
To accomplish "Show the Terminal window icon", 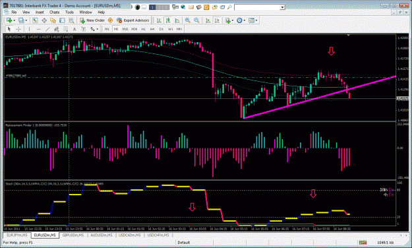I will pyautogui.click(x=62, y=20).
